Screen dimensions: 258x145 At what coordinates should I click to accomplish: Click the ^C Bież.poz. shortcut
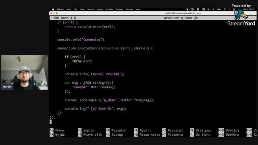click(x=202, y=130)
